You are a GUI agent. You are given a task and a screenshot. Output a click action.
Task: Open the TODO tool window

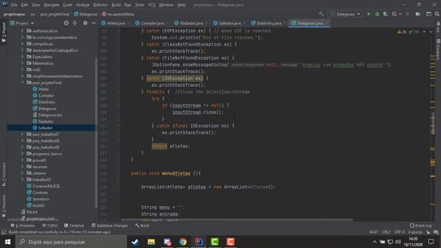click(50, 225)
